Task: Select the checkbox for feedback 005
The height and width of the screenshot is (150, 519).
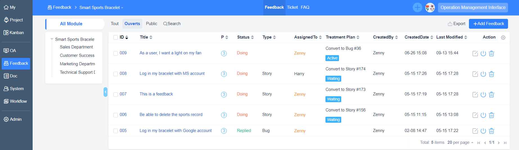Action: pos(116,131)
